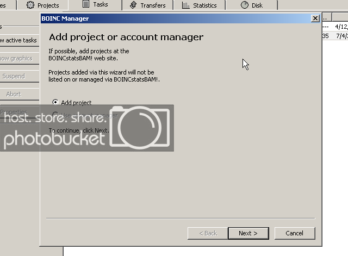Viewport: 348px width, 256px height.
Task: Click the Show active tasks button
Action: (x=18, y=40)
